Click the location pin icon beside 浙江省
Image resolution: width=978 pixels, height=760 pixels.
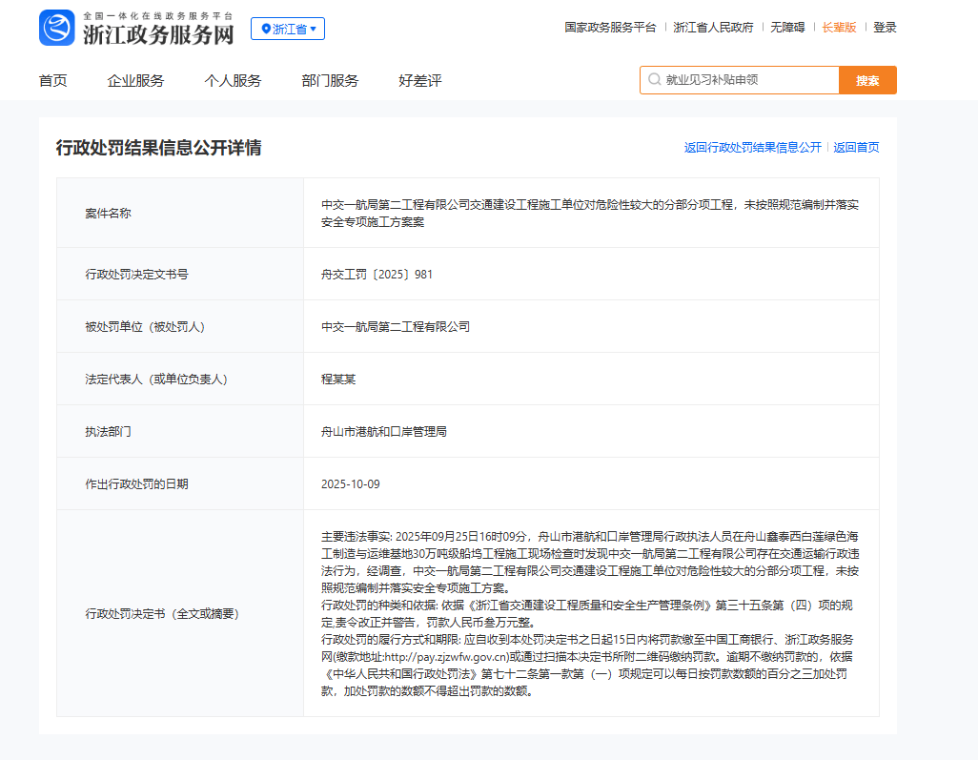pos(266,29)
